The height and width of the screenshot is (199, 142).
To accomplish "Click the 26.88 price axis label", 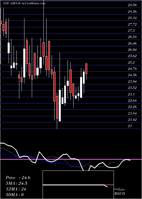I will [132, 37].
